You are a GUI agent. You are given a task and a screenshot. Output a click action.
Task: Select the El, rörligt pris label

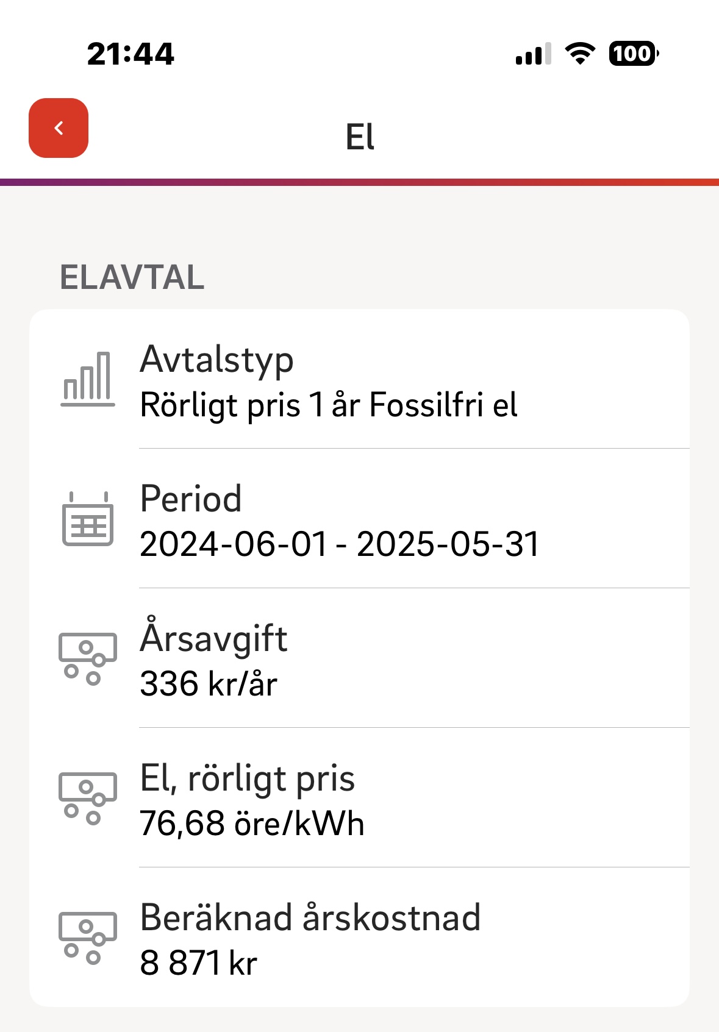247,778
